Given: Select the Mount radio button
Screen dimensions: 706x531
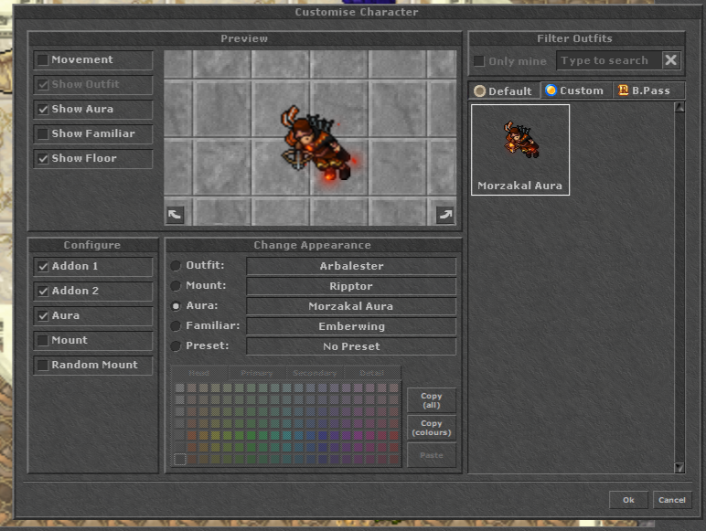Looking at the screenshot, I should [x=176, y=286].
